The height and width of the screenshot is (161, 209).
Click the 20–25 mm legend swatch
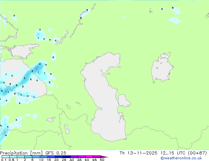click(x=59, y=157)
